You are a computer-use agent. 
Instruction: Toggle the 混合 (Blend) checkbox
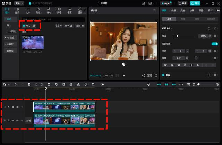pyautogui.click(x=163, y=75)
